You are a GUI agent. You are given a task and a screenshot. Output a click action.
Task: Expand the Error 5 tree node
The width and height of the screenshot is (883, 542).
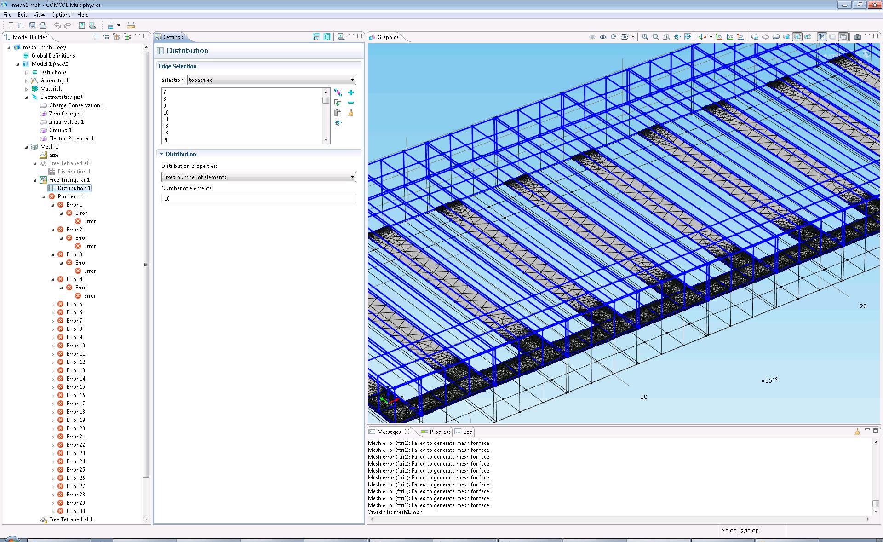point(52,304)
